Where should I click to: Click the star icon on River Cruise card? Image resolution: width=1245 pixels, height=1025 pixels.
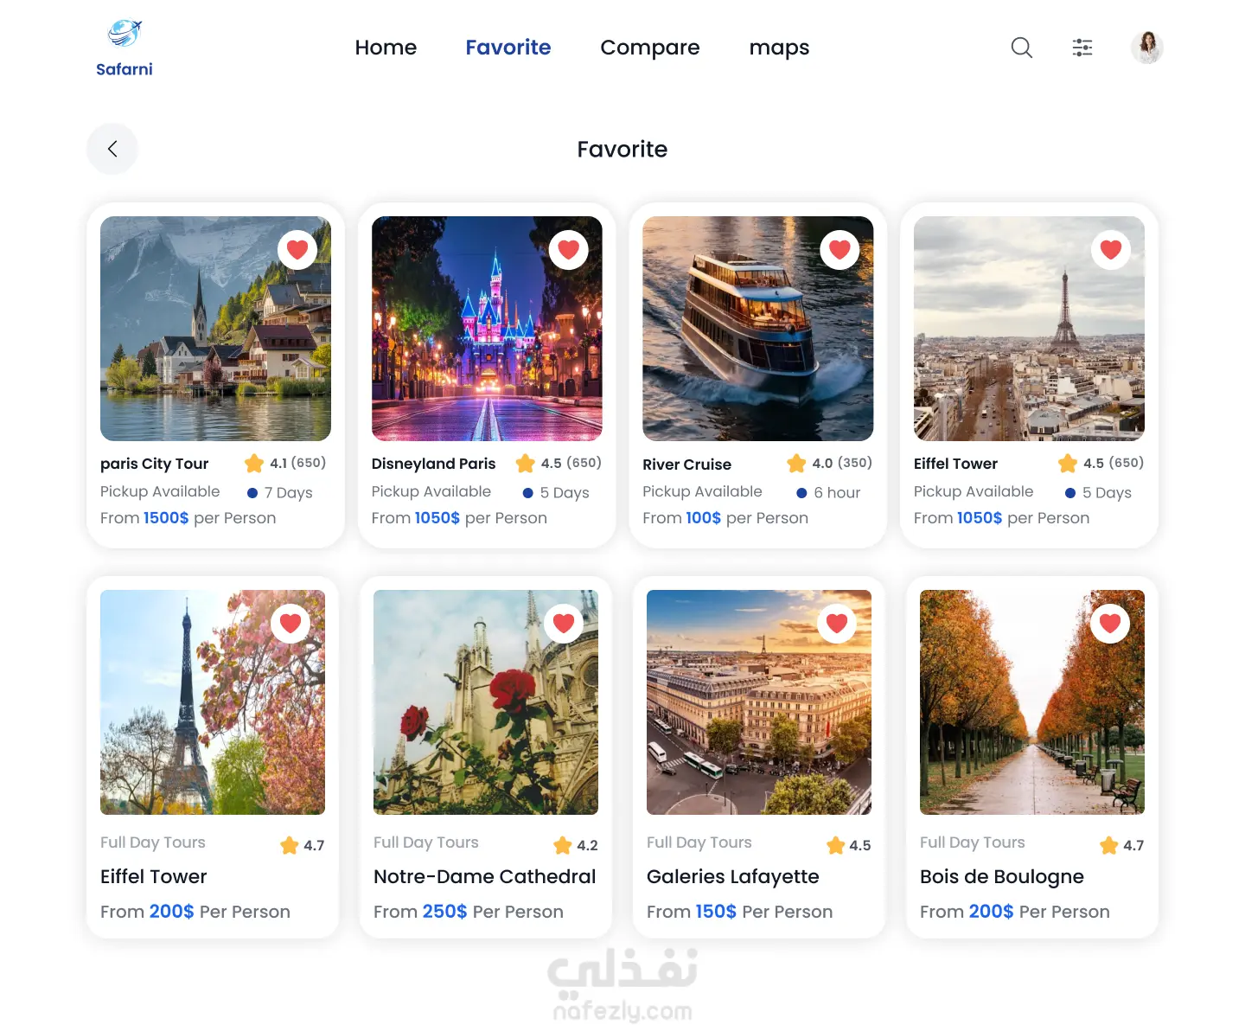point(796,464)
